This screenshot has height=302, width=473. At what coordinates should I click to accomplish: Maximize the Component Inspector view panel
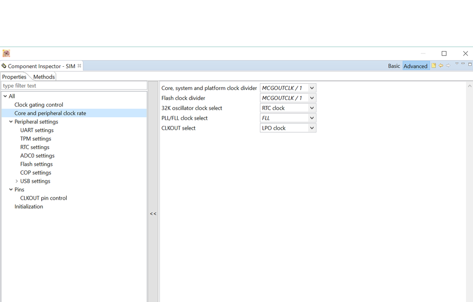[x=470, y=64]
